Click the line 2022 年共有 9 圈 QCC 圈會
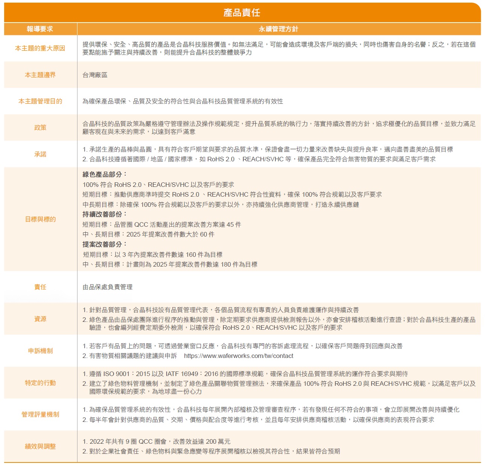 click(x=156, y=441)
